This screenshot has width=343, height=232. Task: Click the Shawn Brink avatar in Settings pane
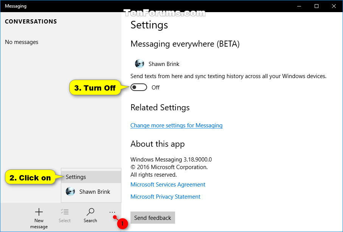click(140, 64)
